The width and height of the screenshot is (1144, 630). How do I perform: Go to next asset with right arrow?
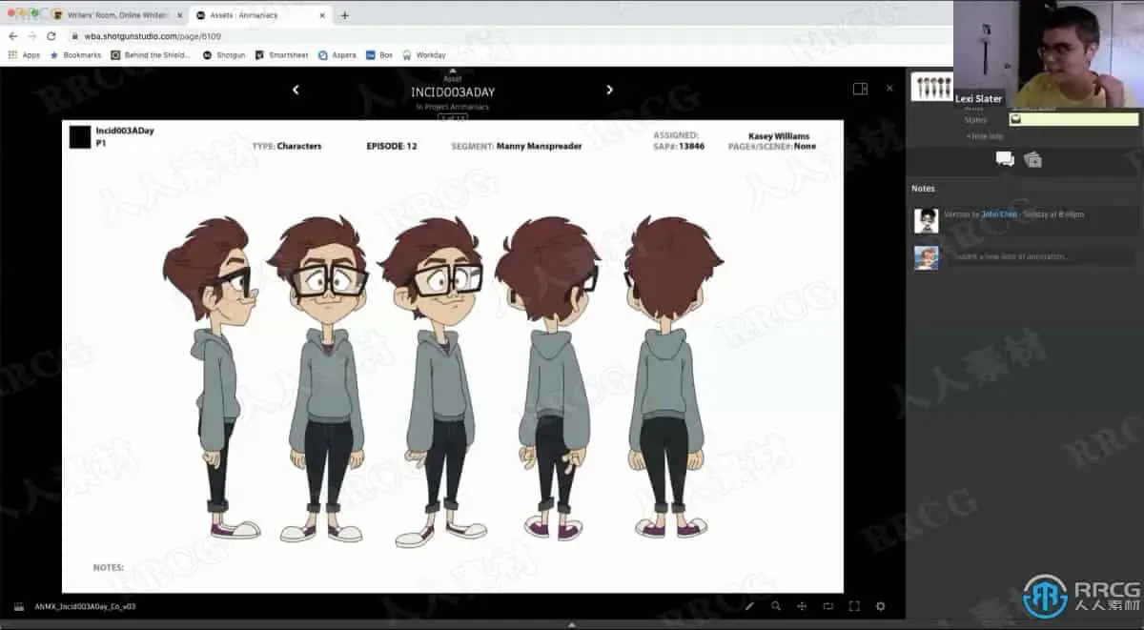pos(610,90)
